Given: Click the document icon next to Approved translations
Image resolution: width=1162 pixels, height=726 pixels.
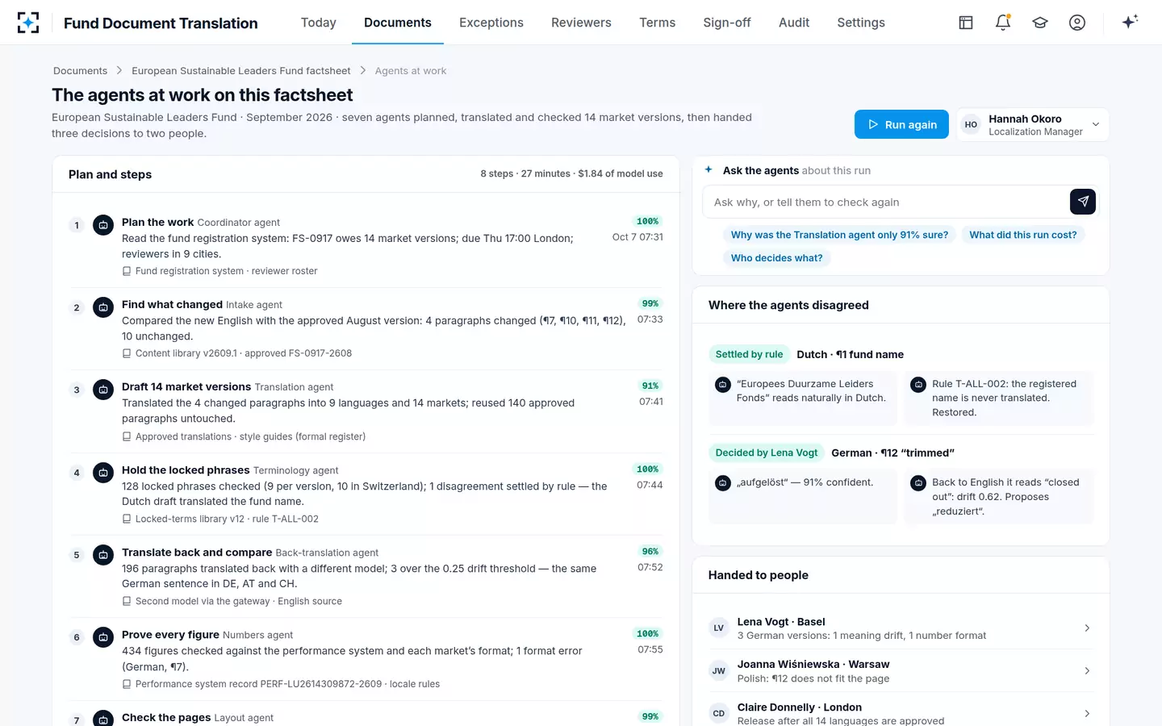Looking at the screenshot, I should (127, 436).
